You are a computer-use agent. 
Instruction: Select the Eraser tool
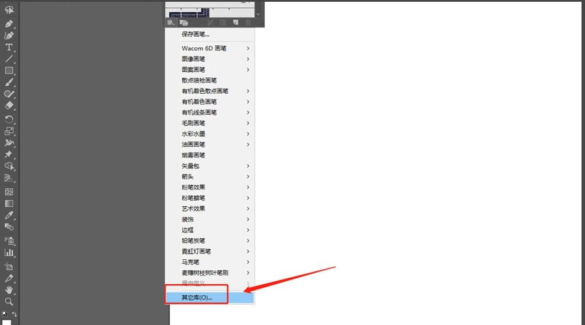(9, 105)
